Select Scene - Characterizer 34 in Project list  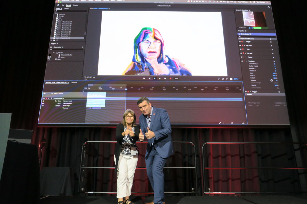click(63, 36)
